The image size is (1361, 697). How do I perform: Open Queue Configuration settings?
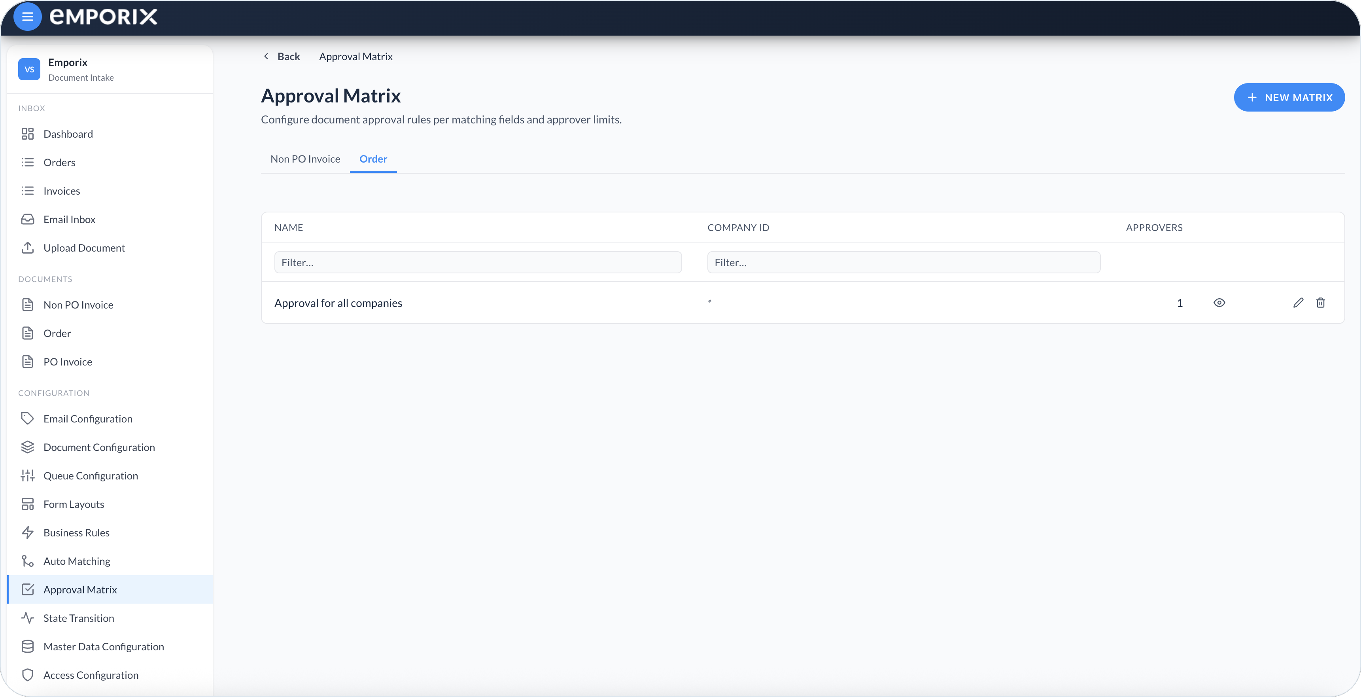point(110,475)
